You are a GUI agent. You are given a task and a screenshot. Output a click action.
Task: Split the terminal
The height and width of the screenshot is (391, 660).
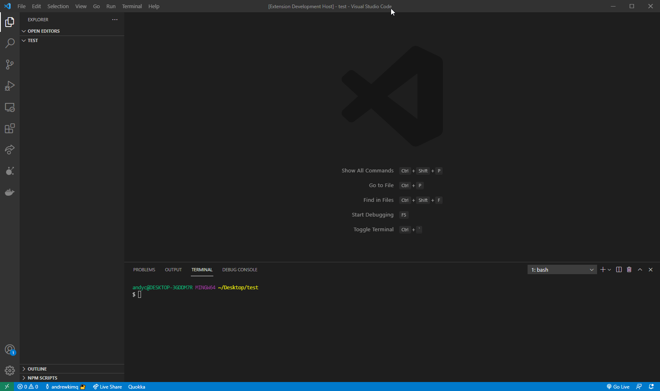(619, 270)
